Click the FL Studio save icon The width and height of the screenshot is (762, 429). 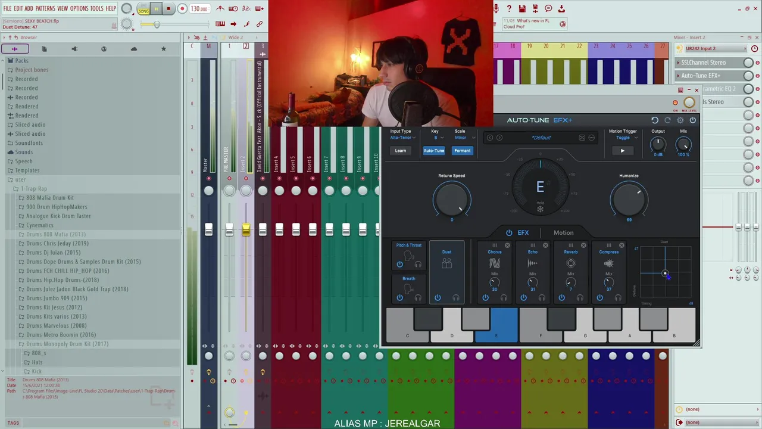pyautogui.click(x=522, y=8)
